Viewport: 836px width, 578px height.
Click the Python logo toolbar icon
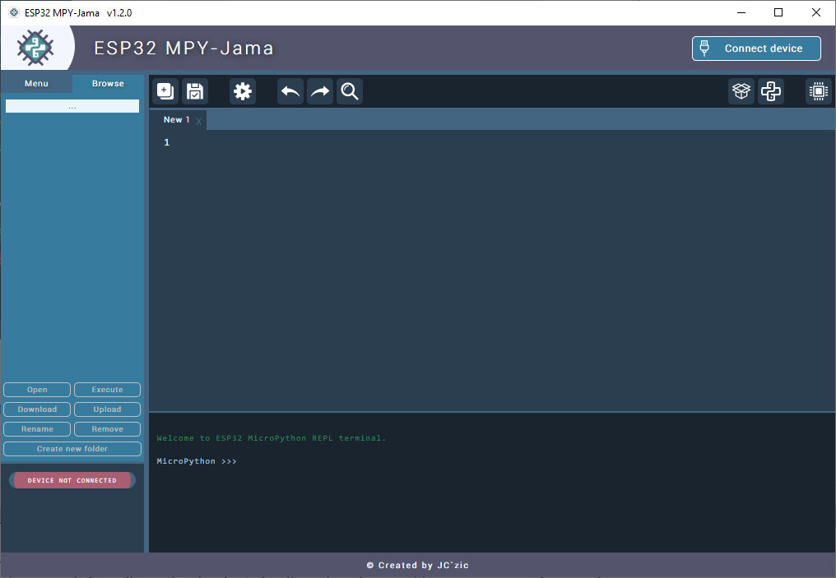[x=771, y=91]
